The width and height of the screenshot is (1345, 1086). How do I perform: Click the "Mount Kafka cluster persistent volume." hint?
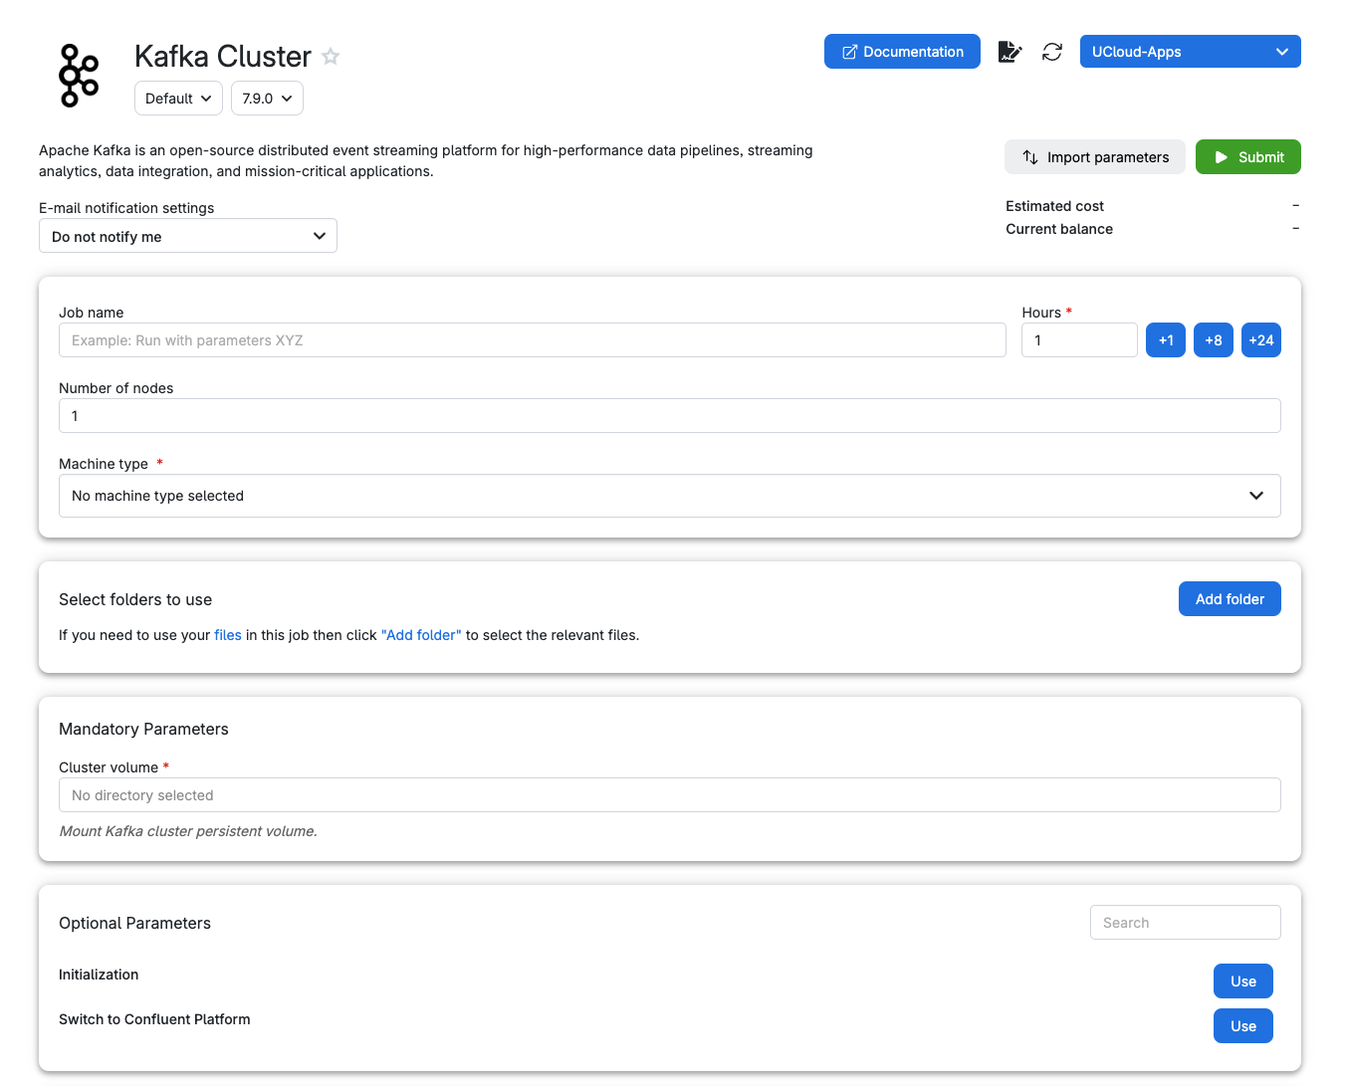188,831
